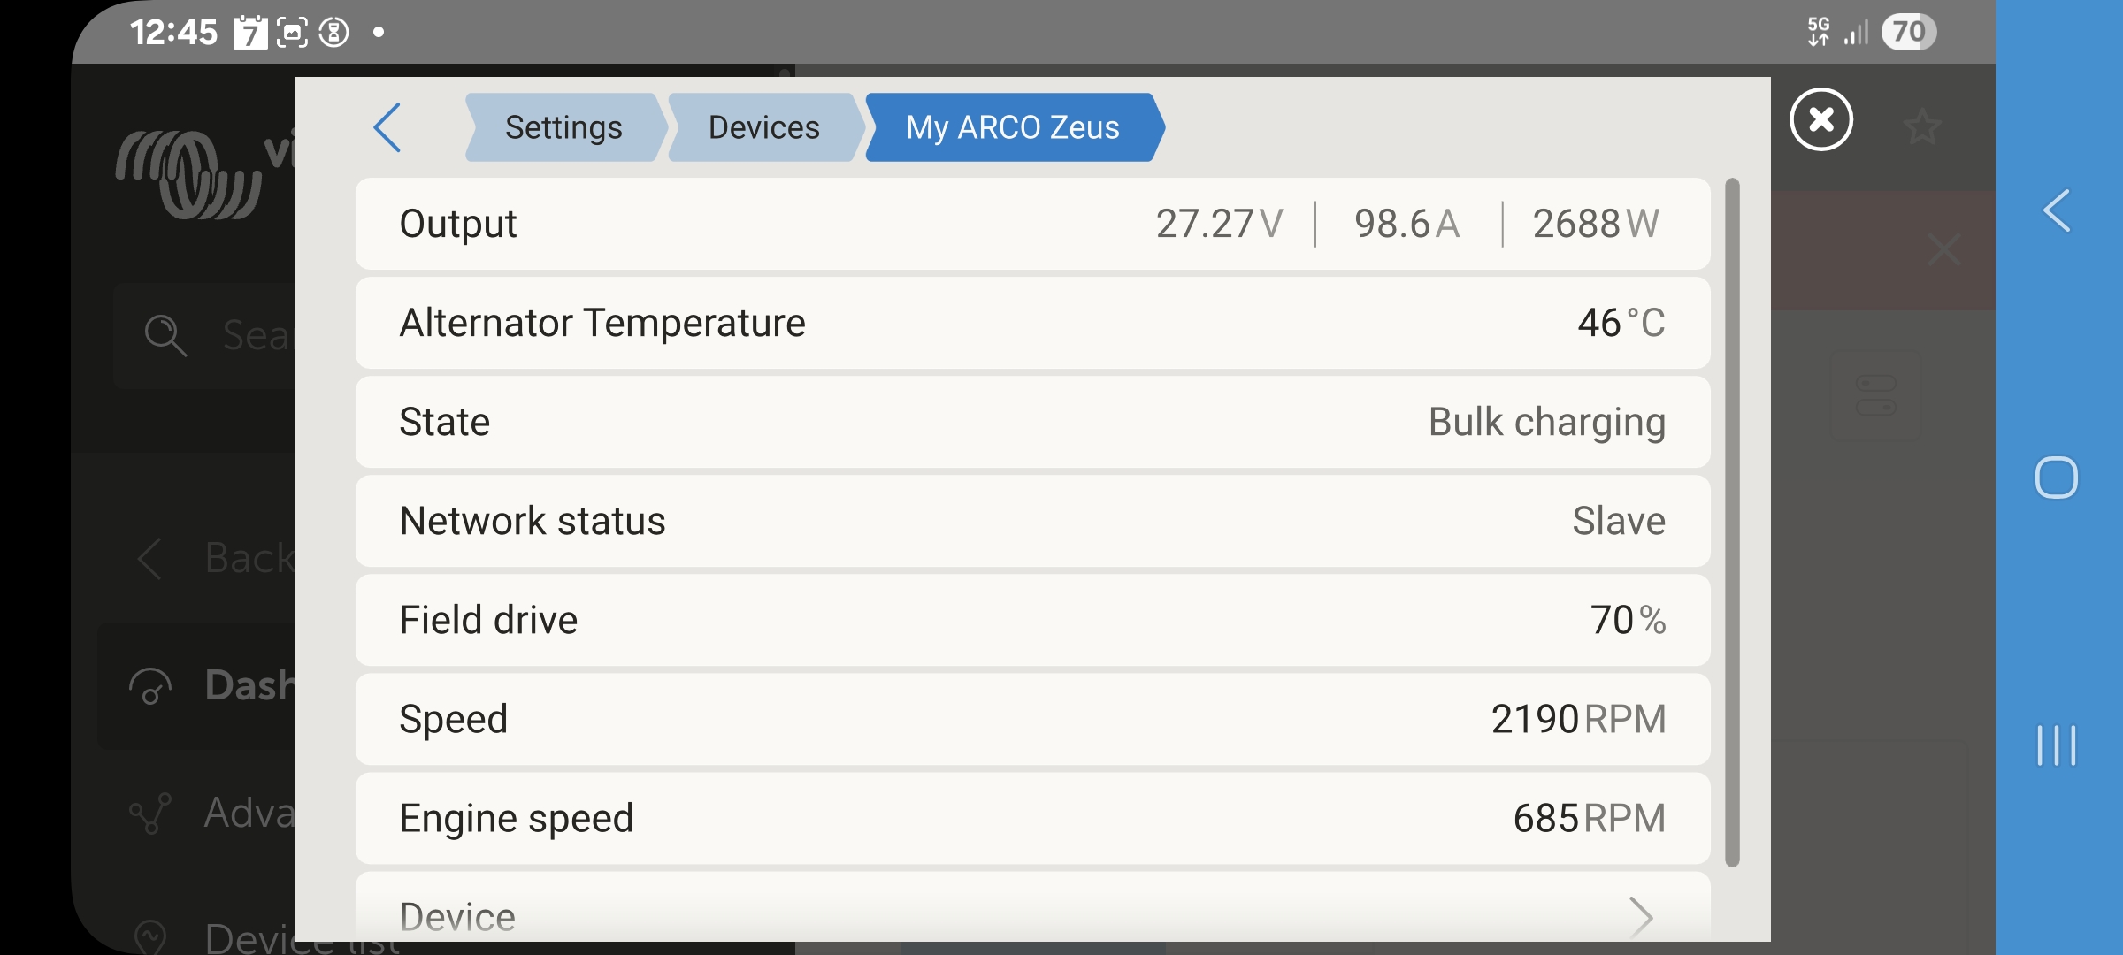This screenshot has width=2123, height=955.
Task: Go to the Devices breadcrumb
Action: (763, 127)
